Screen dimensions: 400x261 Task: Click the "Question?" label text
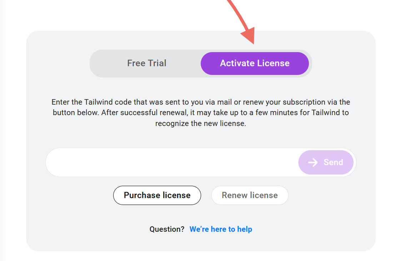click(x=167, y=229)
